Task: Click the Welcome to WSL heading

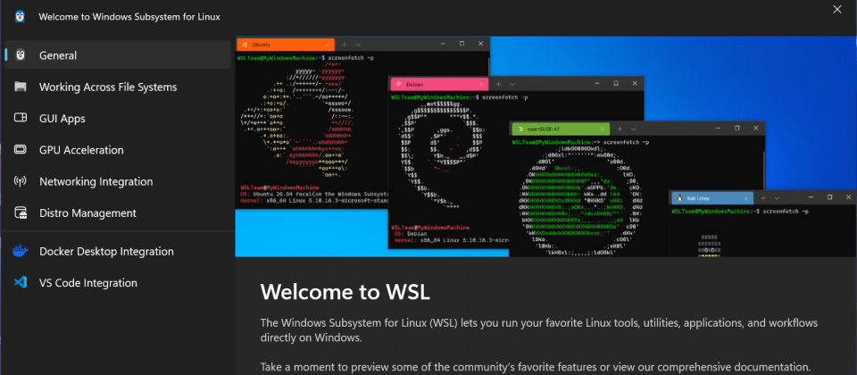Action: 345,292
